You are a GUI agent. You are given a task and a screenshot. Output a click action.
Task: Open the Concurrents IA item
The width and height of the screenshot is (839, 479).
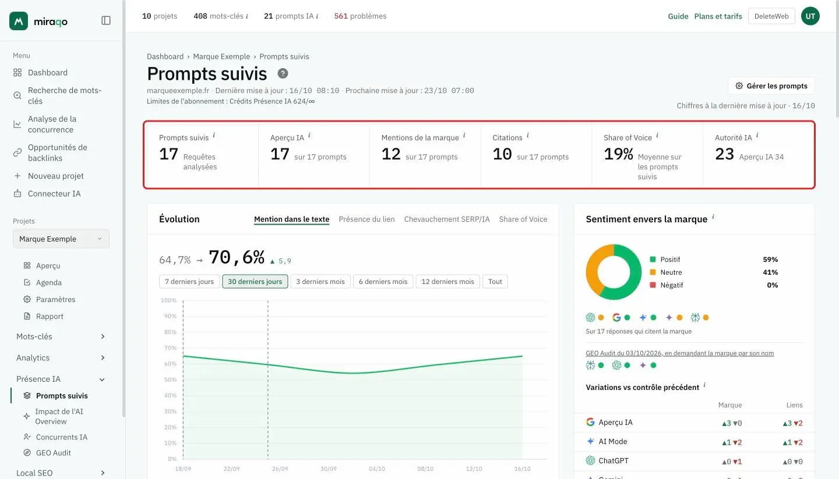pyautogui.click(x=61, y=437)
